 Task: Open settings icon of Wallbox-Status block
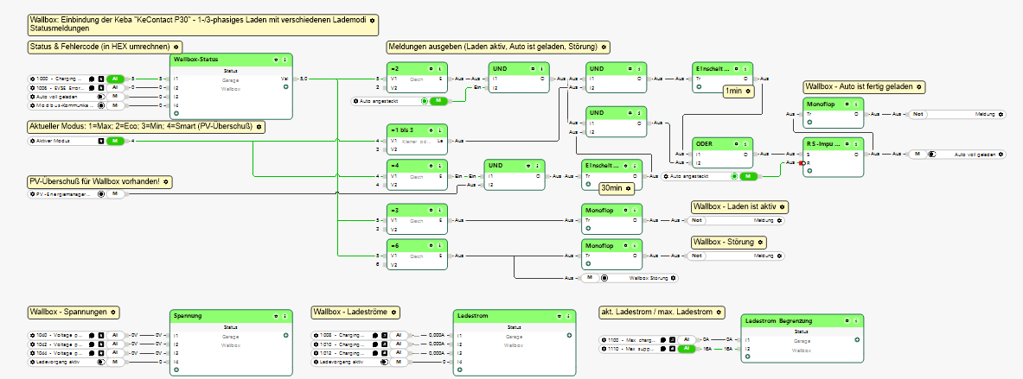tap(276, 60)
